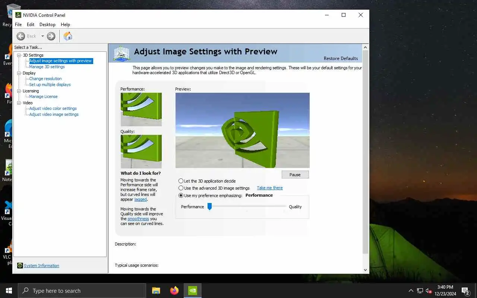Pause the 3D preview animation
Image resolution: width=477 pixels, height=298 pixels.
[x=295, y=175]
